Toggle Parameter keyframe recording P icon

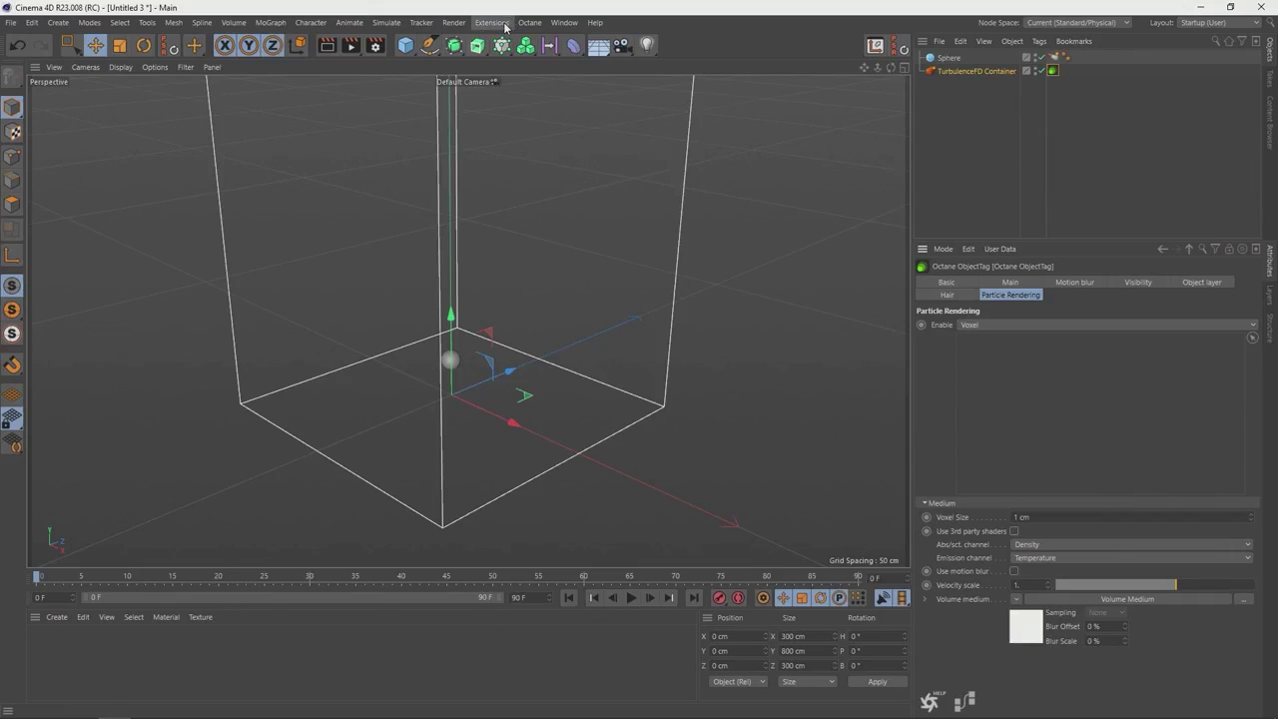click(x=839, y=598)
